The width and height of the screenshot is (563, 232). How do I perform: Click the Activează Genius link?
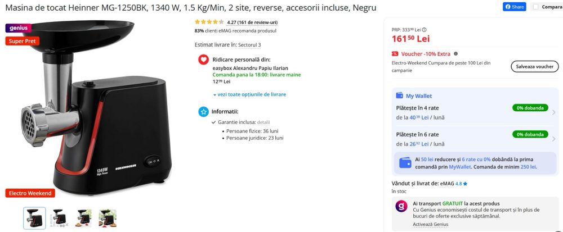click(430, 224)
